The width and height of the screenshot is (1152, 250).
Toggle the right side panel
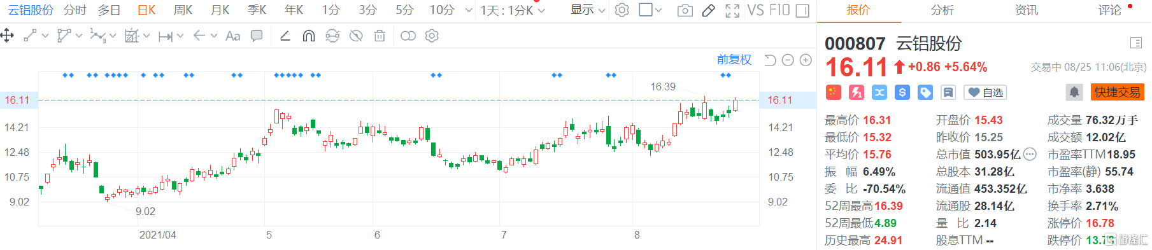pyautogui.click(x=802, y=10)
